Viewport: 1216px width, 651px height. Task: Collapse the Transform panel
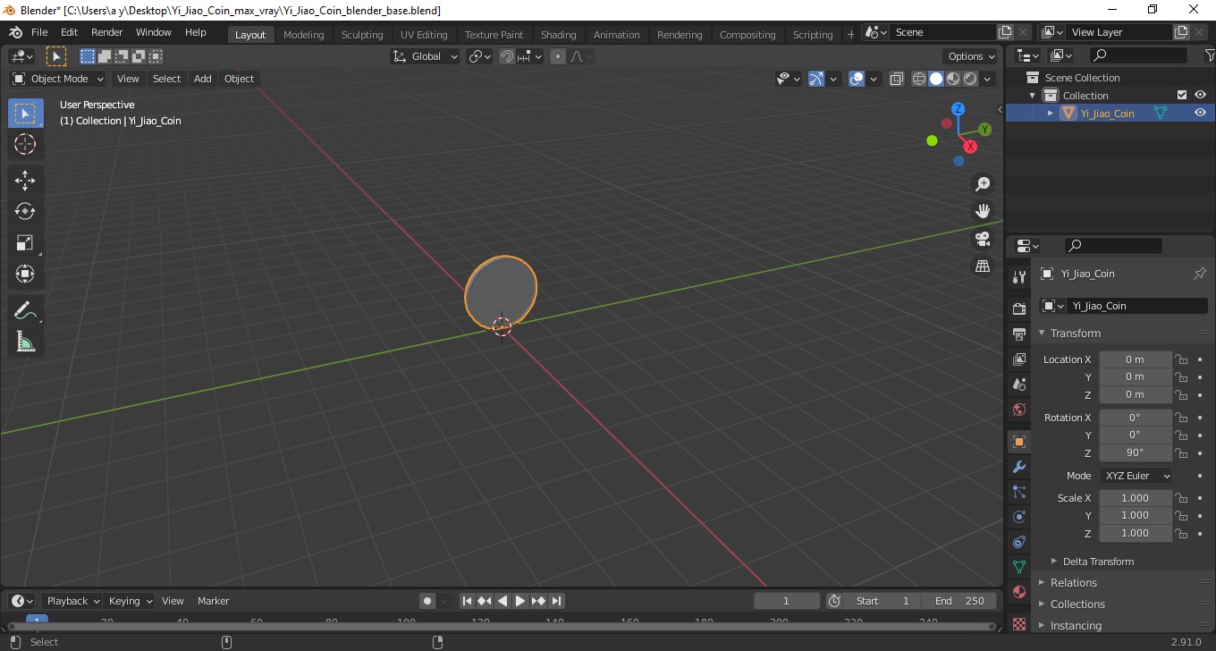coord(1076,334)
